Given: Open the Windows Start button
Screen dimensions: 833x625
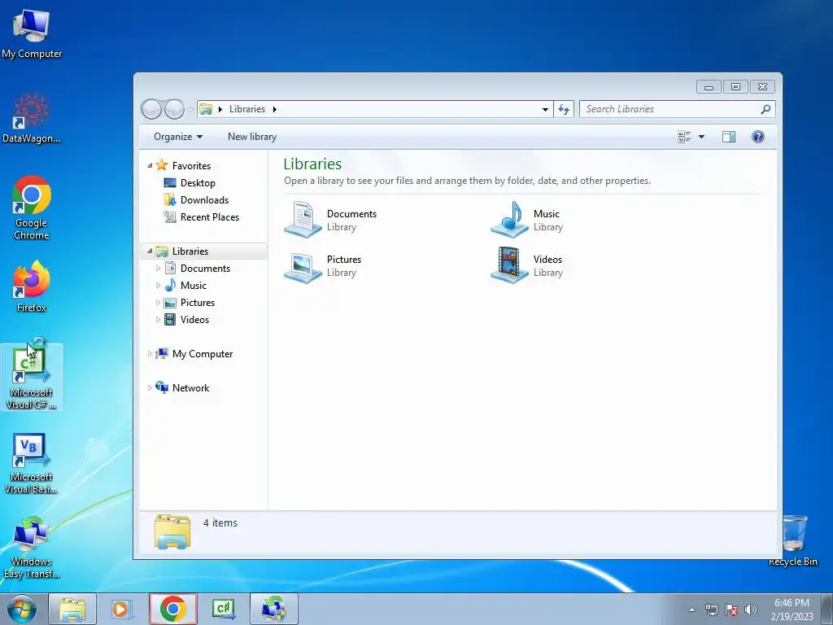Looking at the screenshot, I should pyautogui.click(x=21, y=609).
